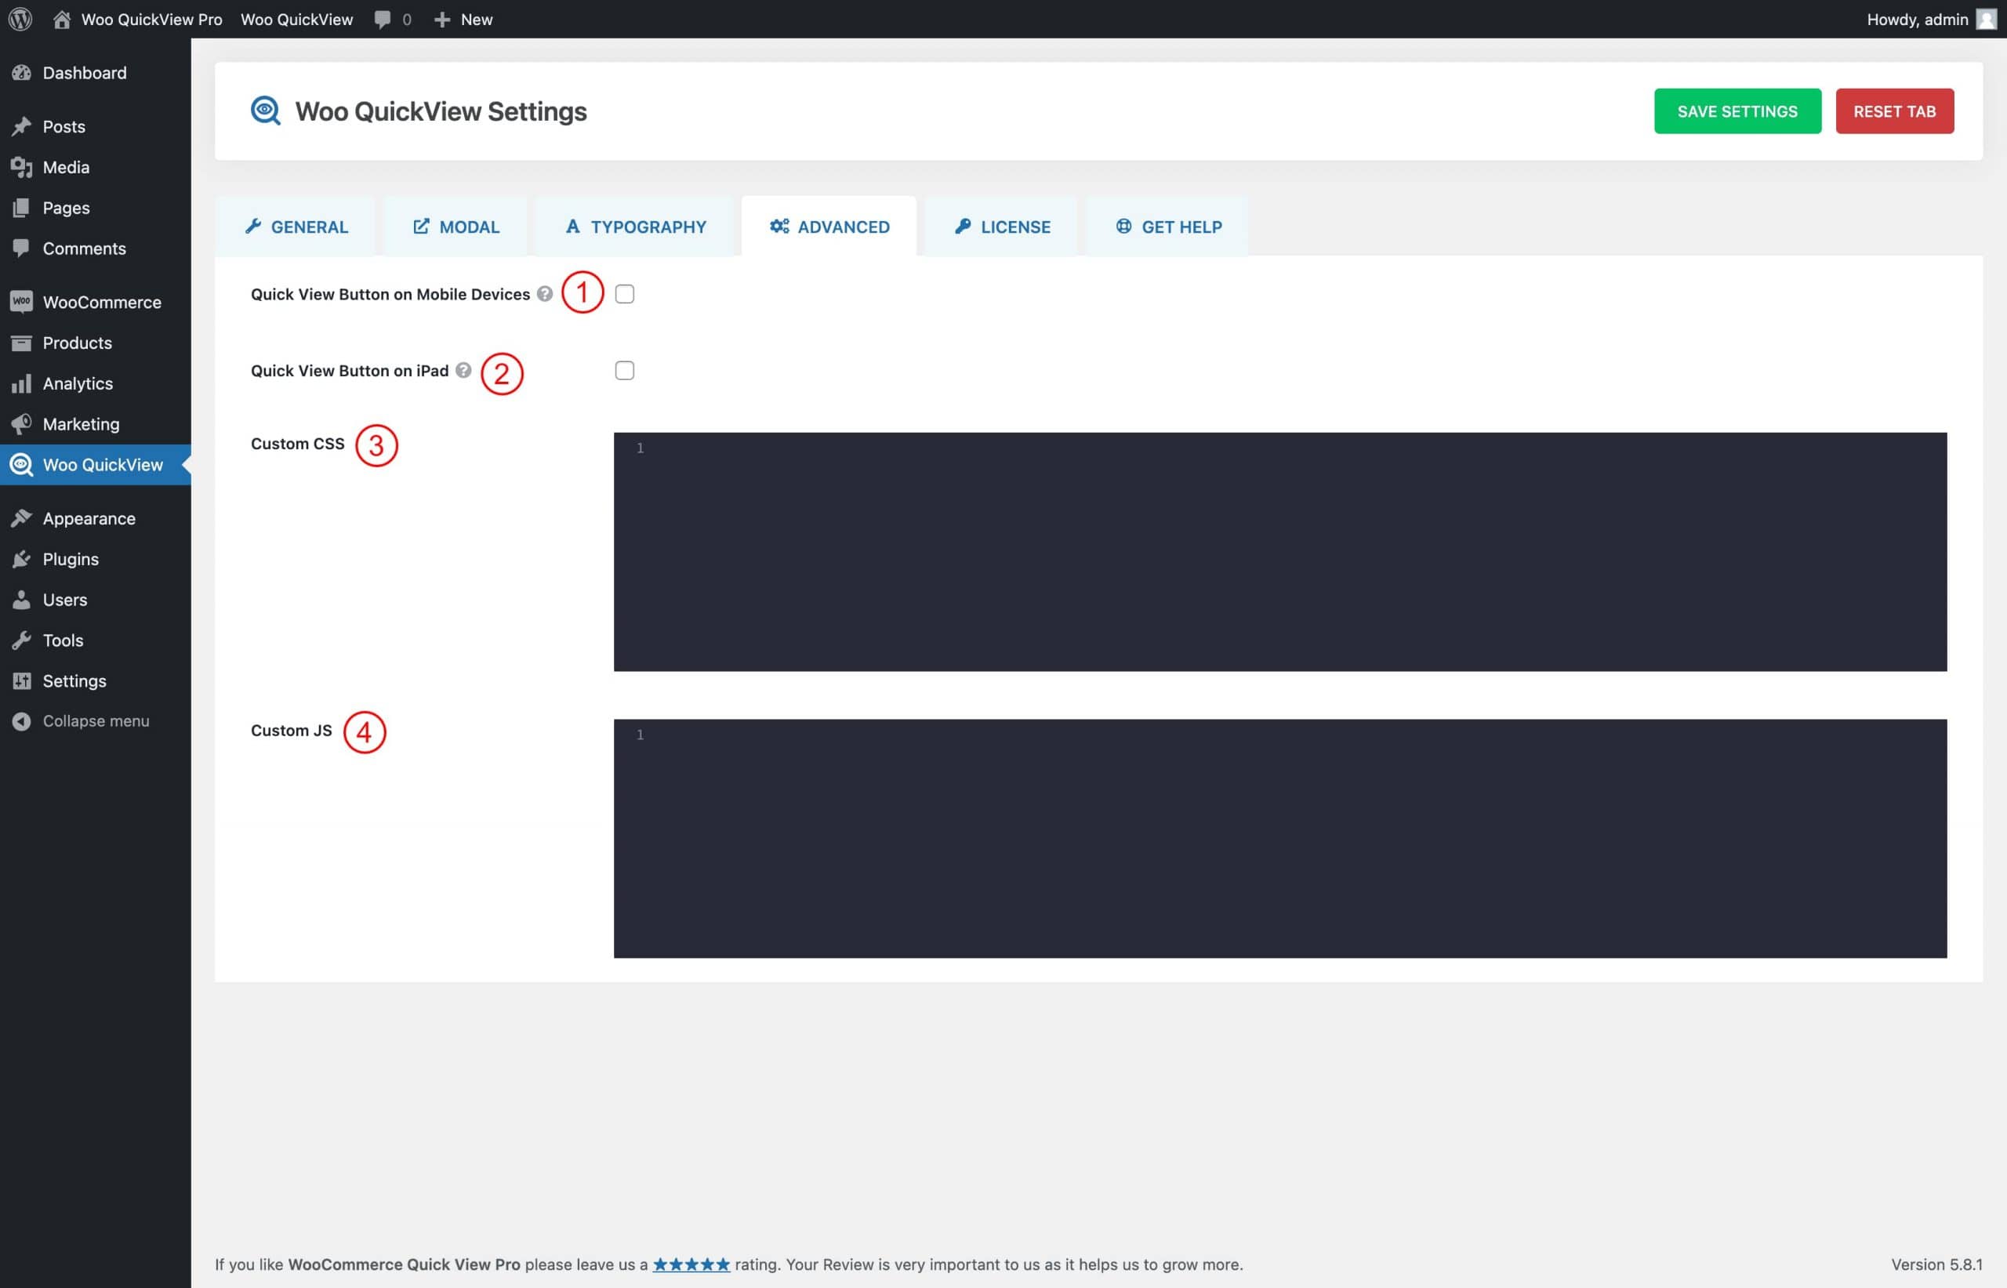
Task: Click inside the Custom CSS editor
Action: 1279,552
